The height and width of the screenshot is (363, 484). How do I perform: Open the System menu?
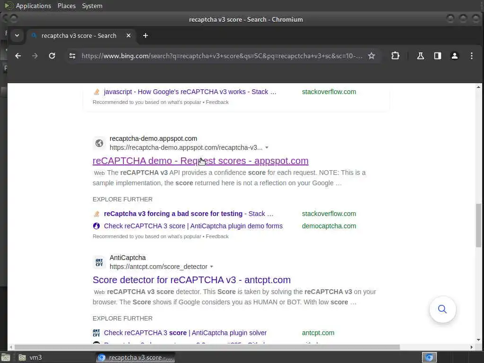(x=92, y=6)
